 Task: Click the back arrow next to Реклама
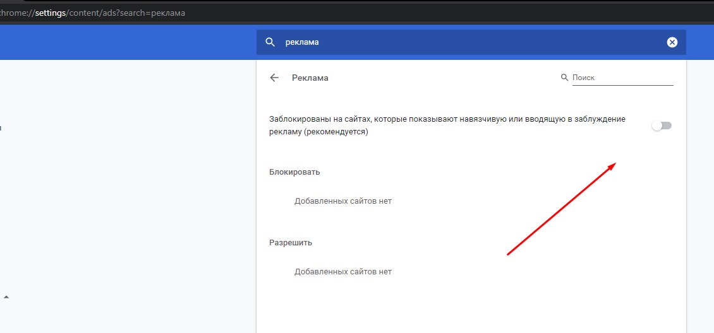tap(274, 78)
